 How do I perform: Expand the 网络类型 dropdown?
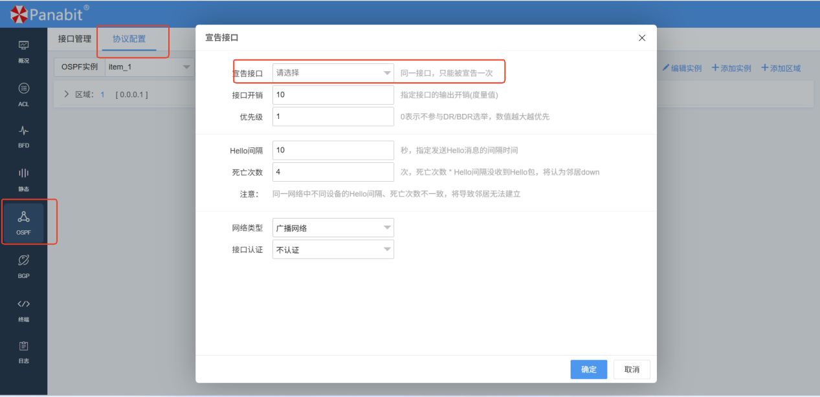point(333,228)
